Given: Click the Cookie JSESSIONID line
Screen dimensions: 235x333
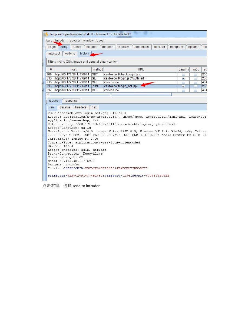Looking at the screenshot, I should click(98, 168).
